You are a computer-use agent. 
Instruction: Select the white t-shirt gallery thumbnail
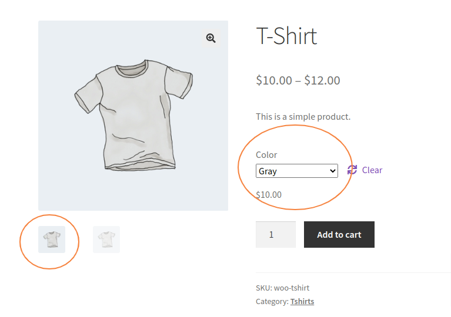coord(106,240)
